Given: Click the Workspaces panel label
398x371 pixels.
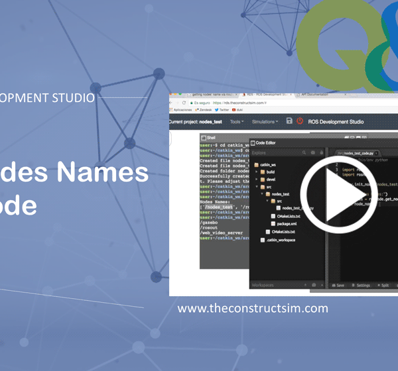Looking at the screenshot, I should (x=263, y=286).
